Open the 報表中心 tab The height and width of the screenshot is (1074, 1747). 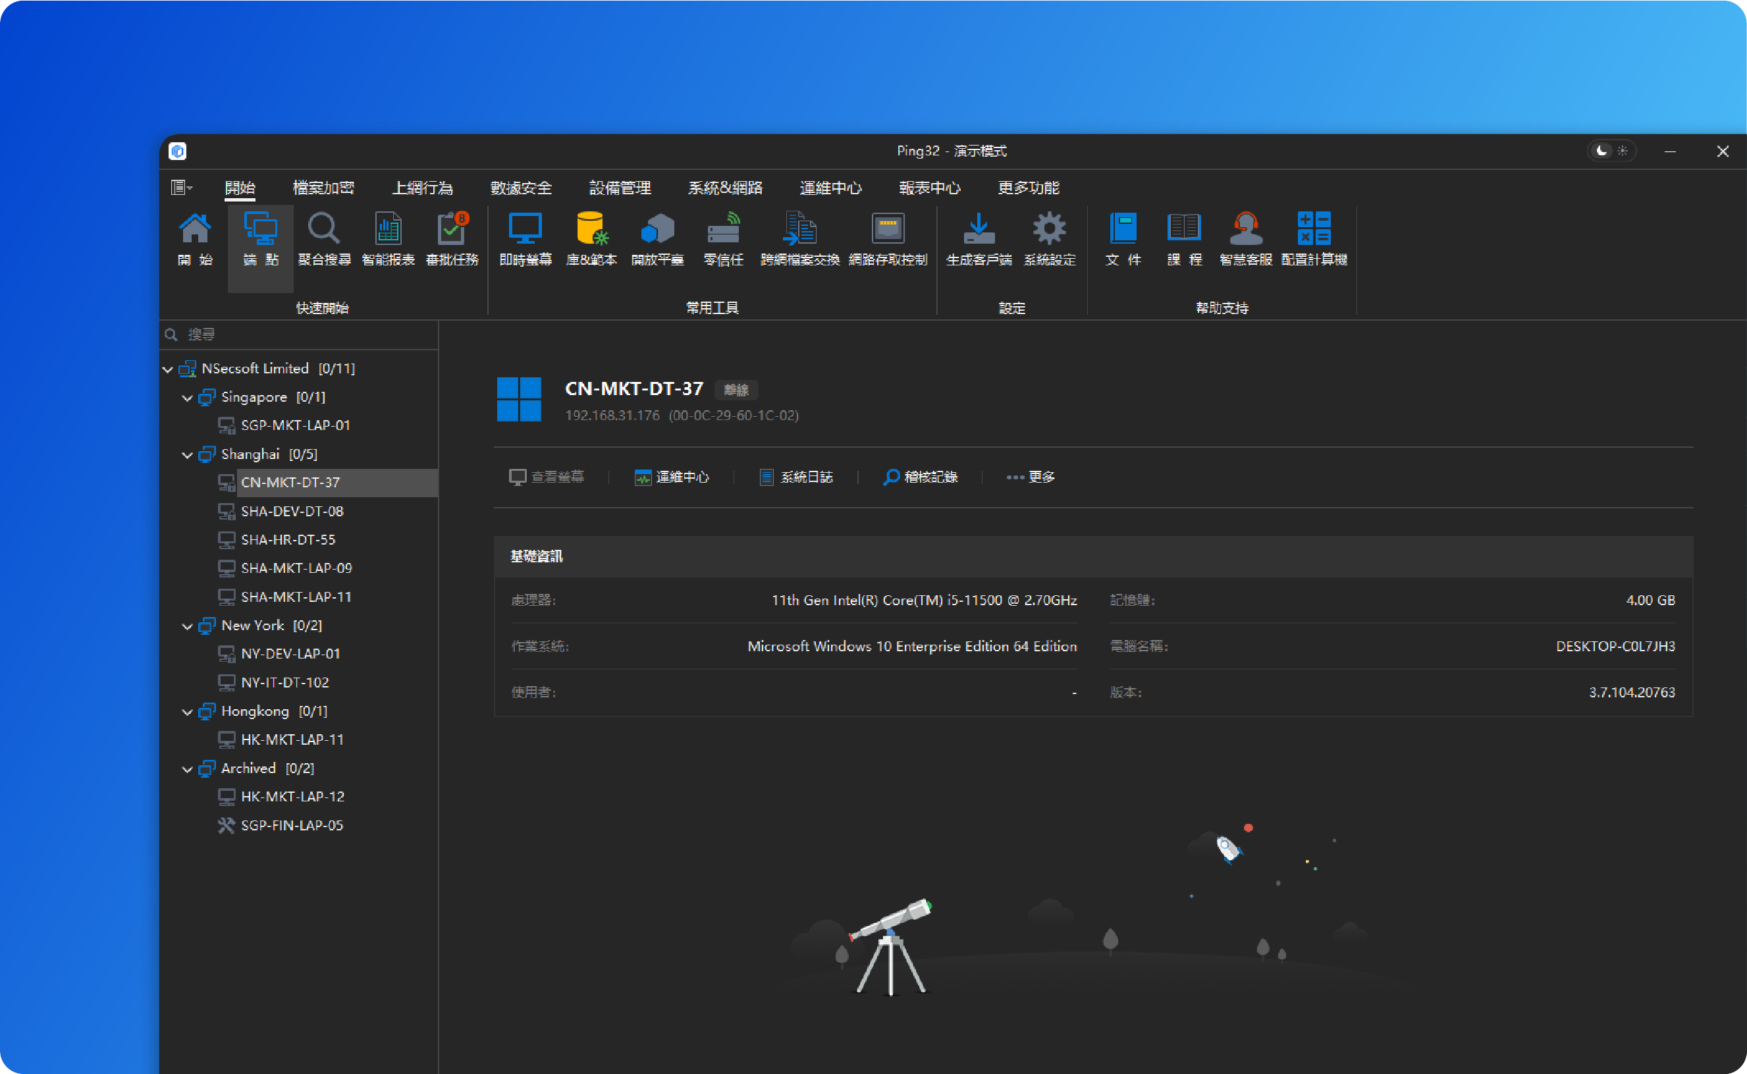(x=929, y=188)
